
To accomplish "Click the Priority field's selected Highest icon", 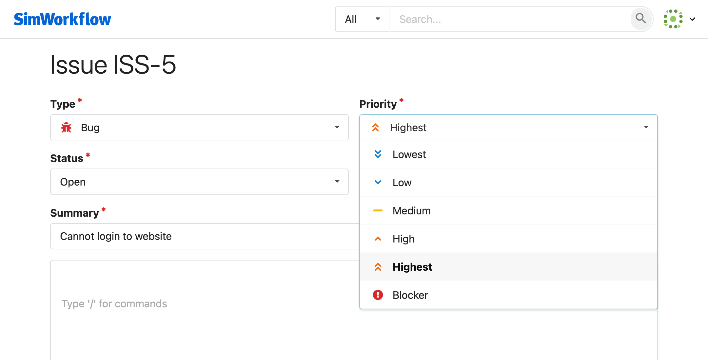I will [x=375, y=127].
